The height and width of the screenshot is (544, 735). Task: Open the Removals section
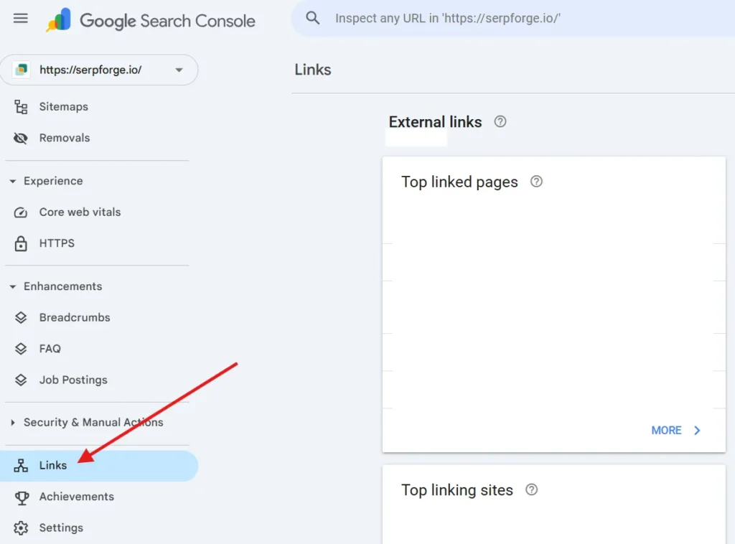(64, 138)
